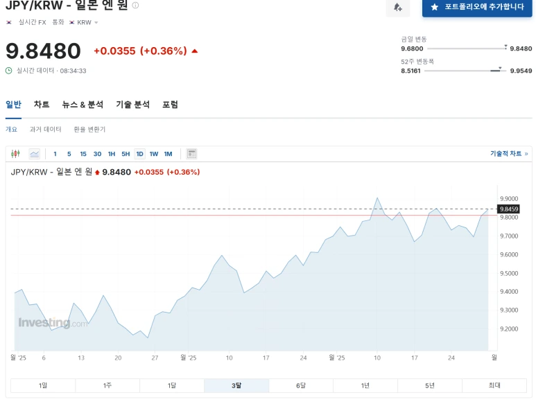Set chart range to 3달
This screenshot has height=402, width=536.
pyautogui.click(x=236, y=385)
